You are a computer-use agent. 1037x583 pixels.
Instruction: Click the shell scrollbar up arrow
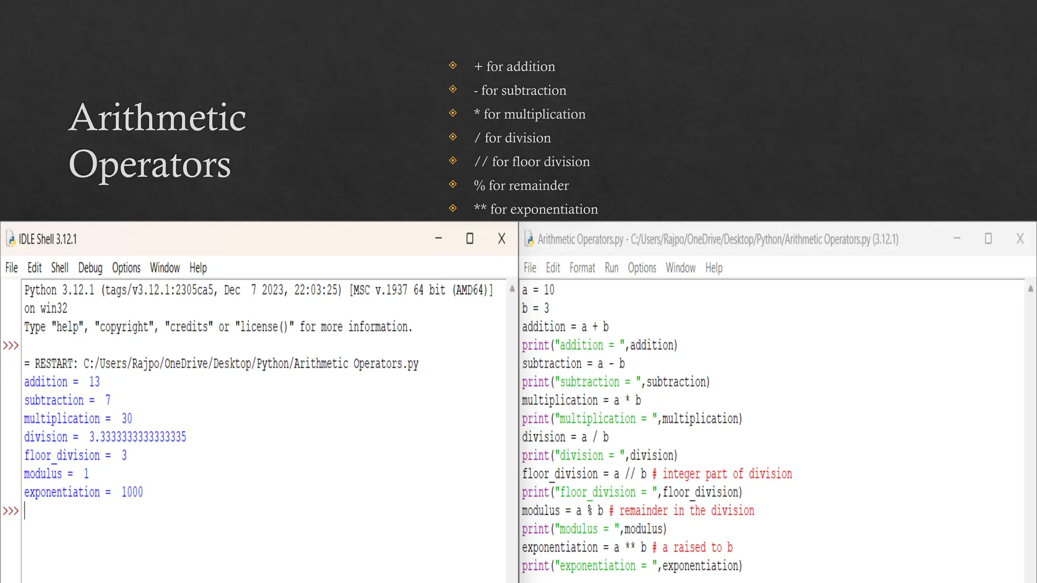coord(512,289)
